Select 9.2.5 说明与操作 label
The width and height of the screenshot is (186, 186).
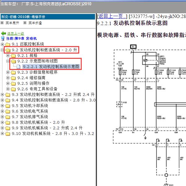point(33,83)
